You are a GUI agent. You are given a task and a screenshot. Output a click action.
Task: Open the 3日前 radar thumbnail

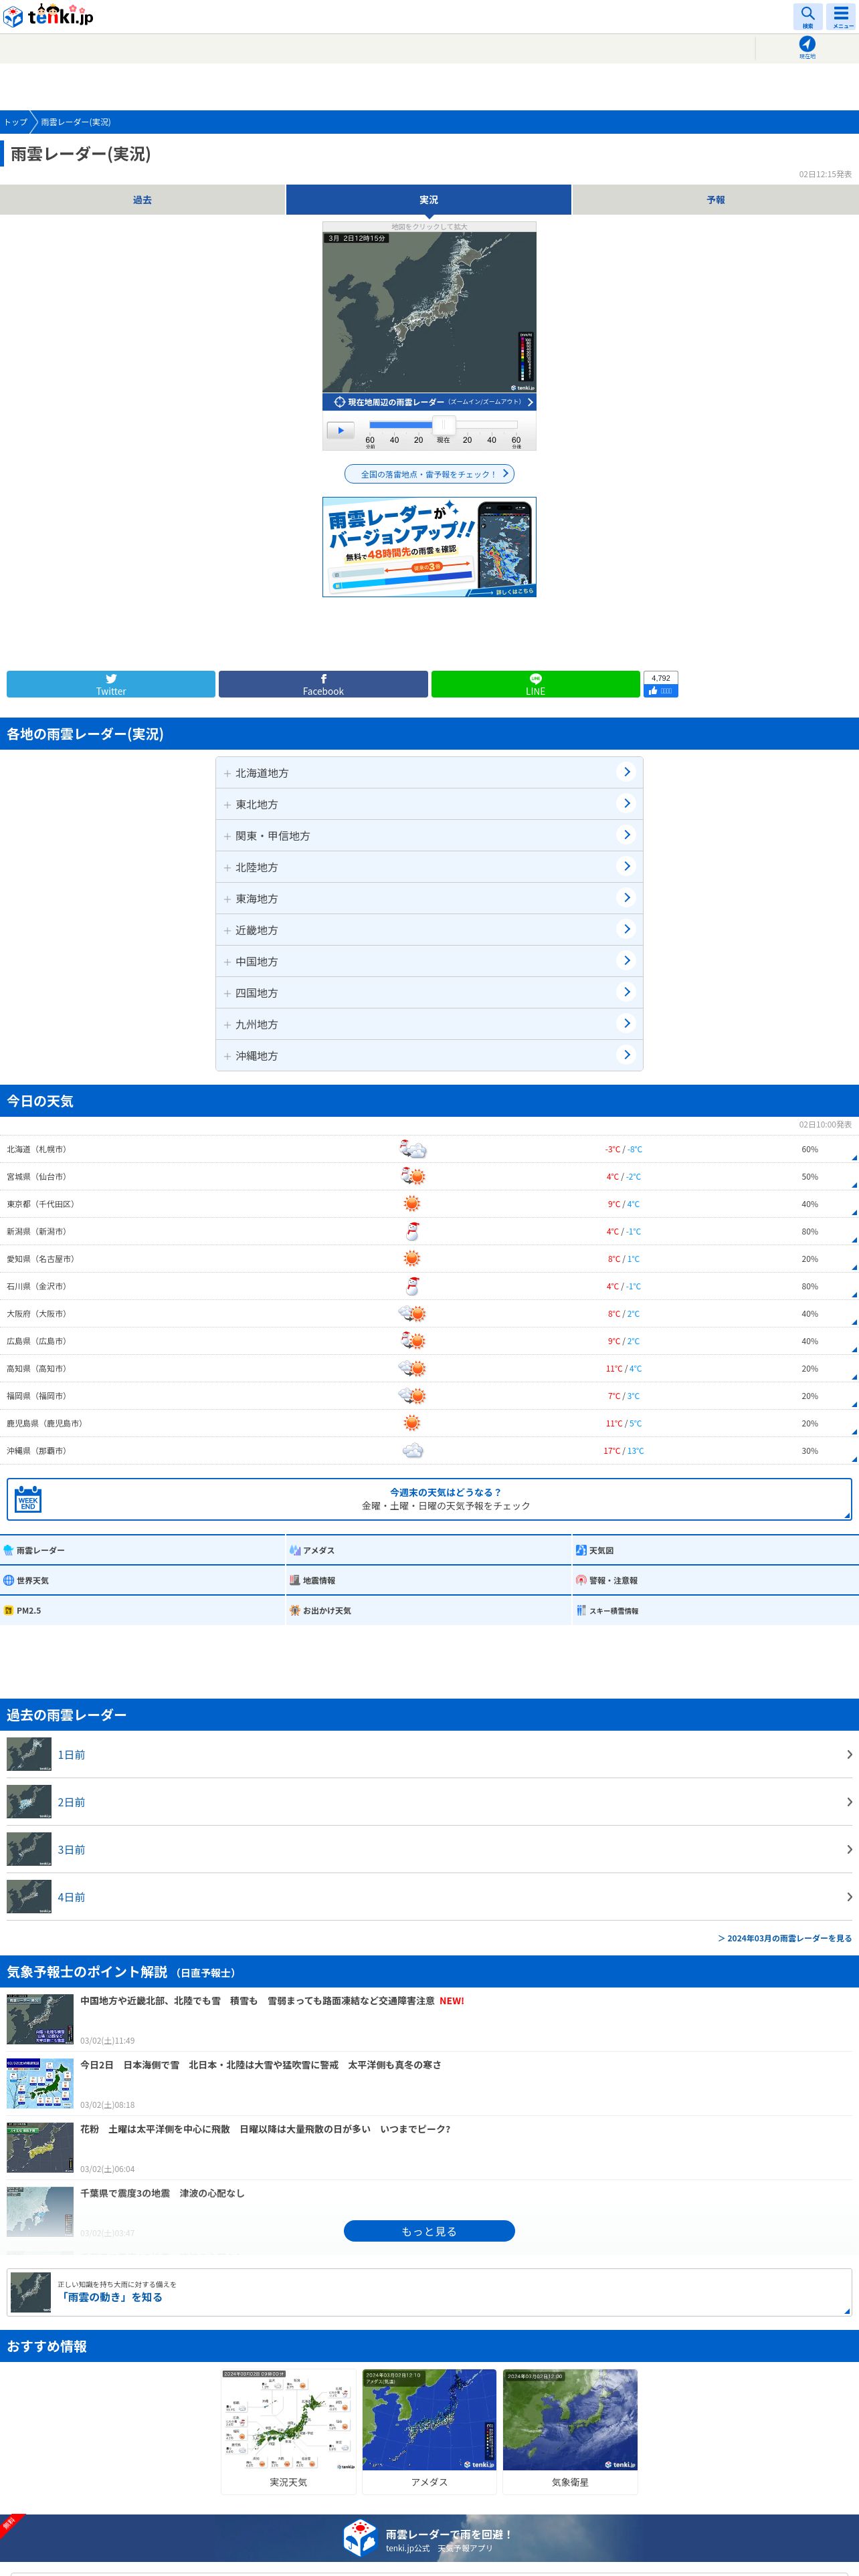point(29,1849)
